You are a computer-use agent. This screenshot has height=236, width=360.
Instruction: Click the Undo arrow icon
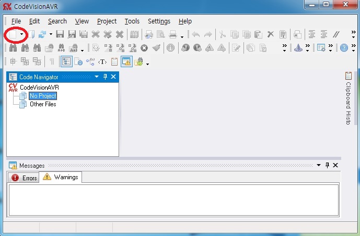click(196, 34)
